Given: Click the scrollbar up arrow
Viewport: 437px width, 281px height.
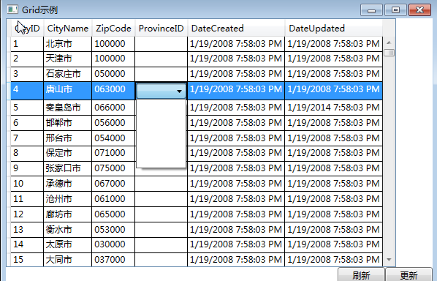Looking at the screenshot, I should (x=389, y=42).
